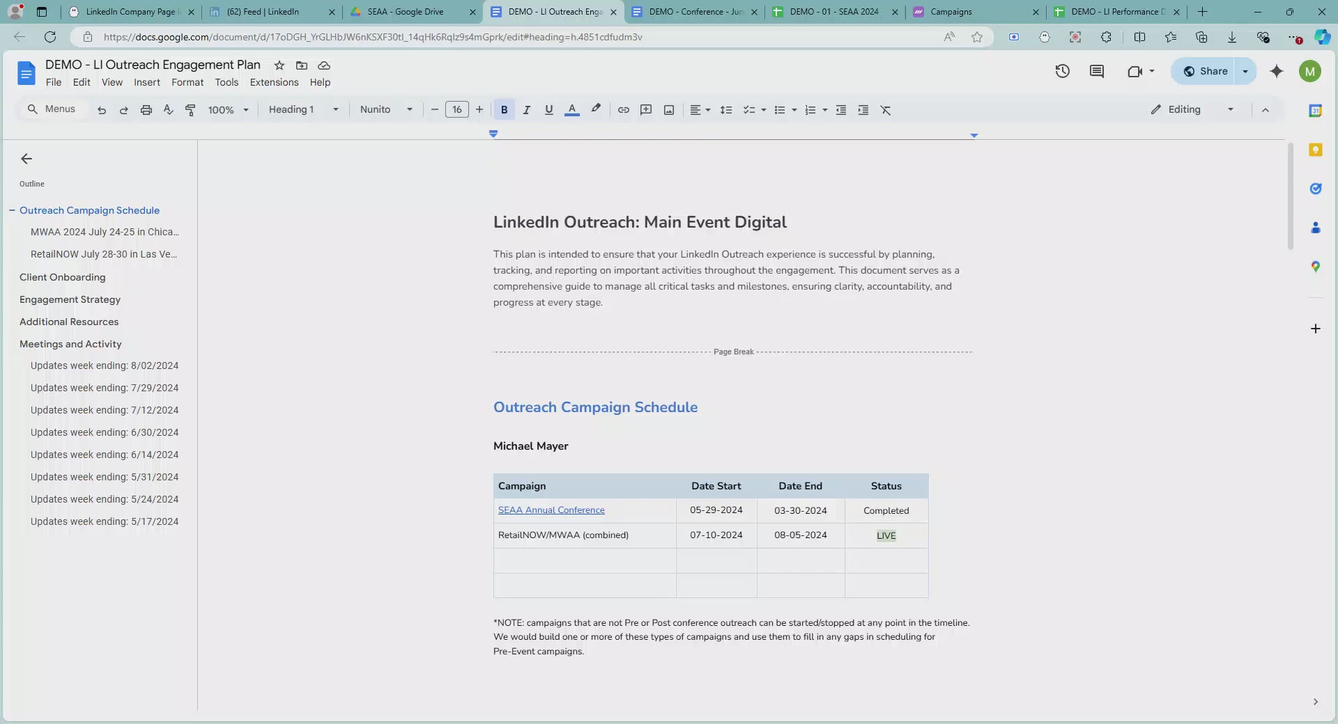1338x724 pixels.
Task: Expand the bulleted list options arrow
Action: pos(794,110)
